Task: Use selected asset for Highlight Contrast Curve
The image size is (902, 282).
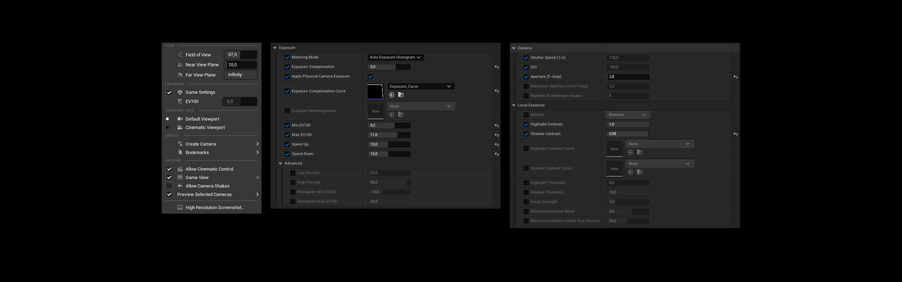Action: [x=630, y=152]
